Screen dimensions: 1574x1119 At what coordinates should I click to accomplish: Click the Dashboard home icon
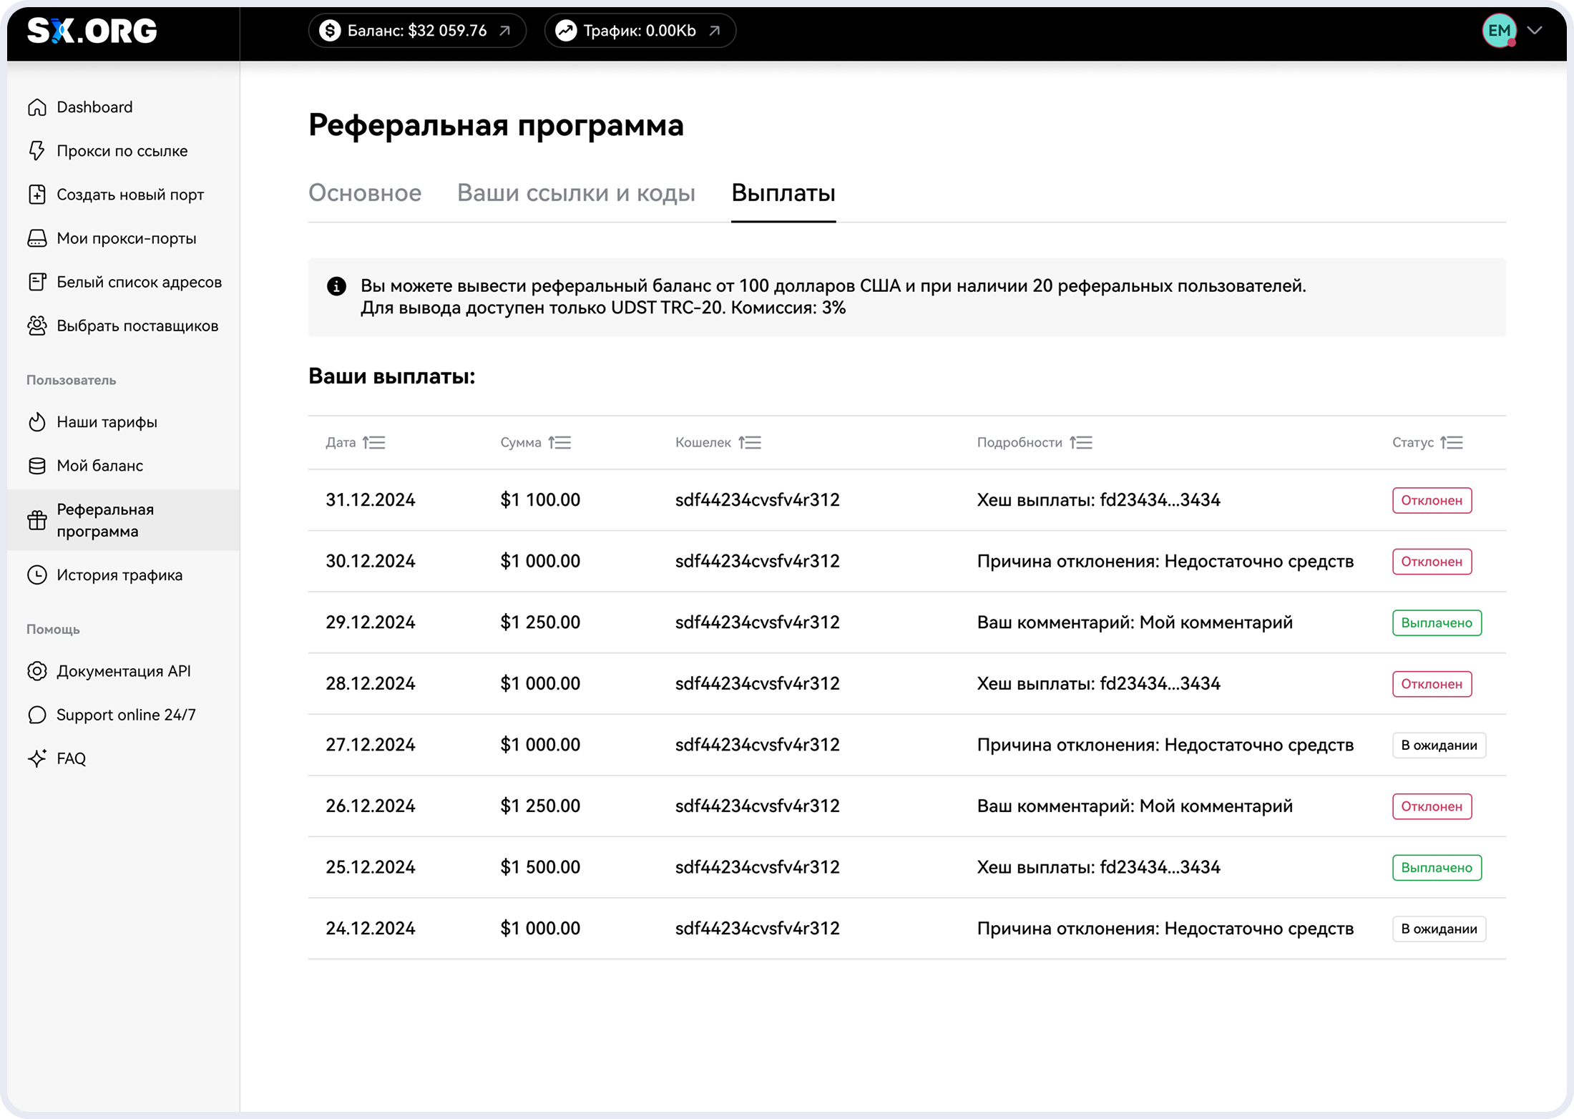pos(37,107)
